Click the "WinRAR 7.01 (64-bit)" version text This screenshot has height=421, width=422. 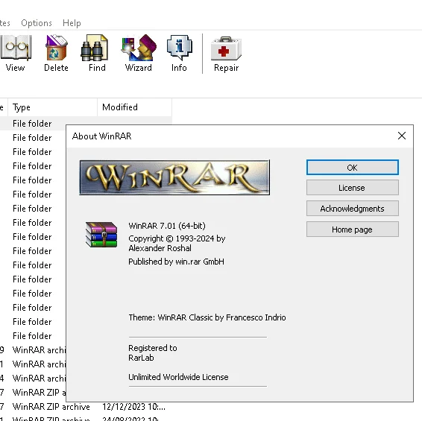click(167, 226)
